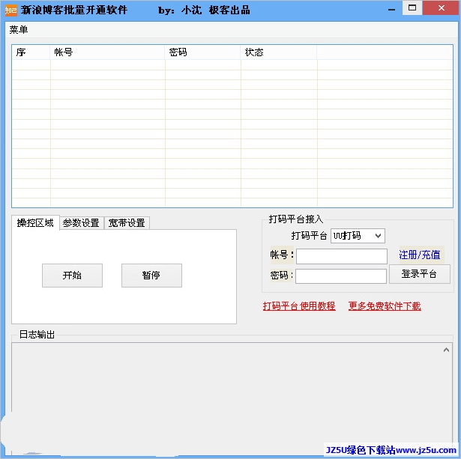Switch to the 参数设置 tab

(81, 223)
